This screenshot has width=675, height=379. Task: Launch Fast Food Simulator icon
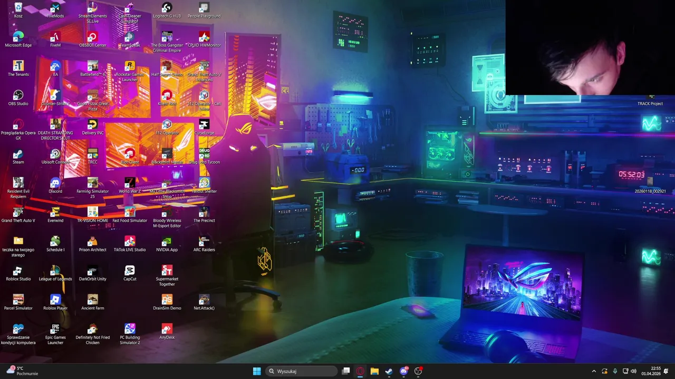(130, 215)
